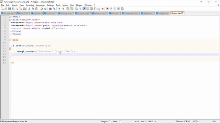The image size is (220, 123).
Task: Click 'length : 275' in status bar
Action: (x=106, y=122)
